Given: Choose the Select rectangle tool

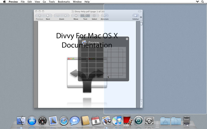Looking at the screenshot, I should point(94,16).
